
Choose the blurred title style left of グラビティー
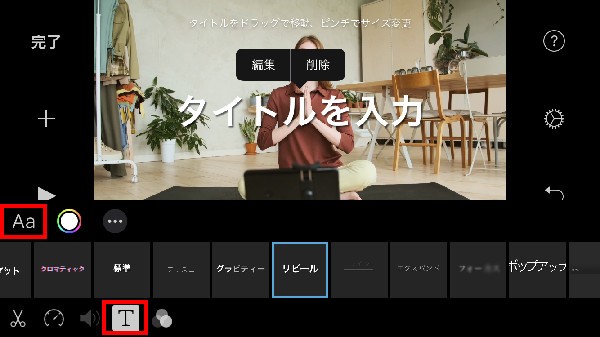(181, 270)
